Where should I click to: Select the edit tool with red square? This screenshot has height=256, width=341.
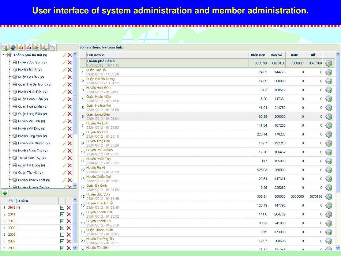(x=21, y=47)
